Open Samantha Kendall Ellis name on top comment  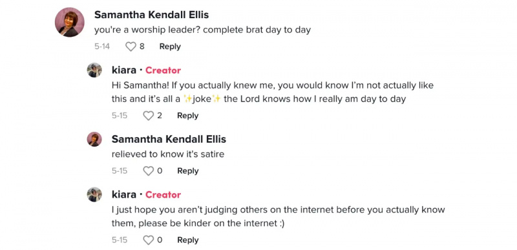click(x=151, y=15)
